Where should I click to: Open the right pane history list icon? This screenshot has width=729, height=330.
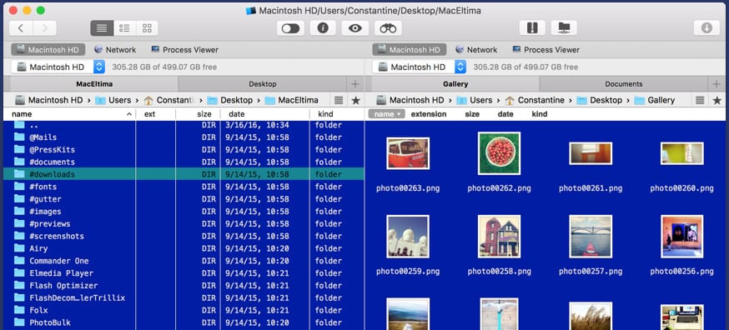coord(700,100)
